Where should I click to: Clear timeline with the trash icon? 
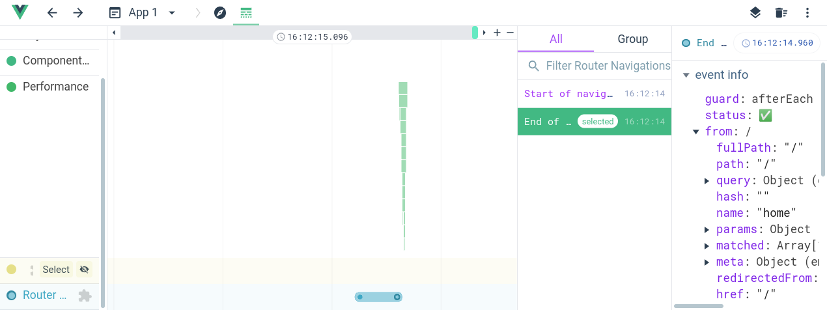(781, 12)
